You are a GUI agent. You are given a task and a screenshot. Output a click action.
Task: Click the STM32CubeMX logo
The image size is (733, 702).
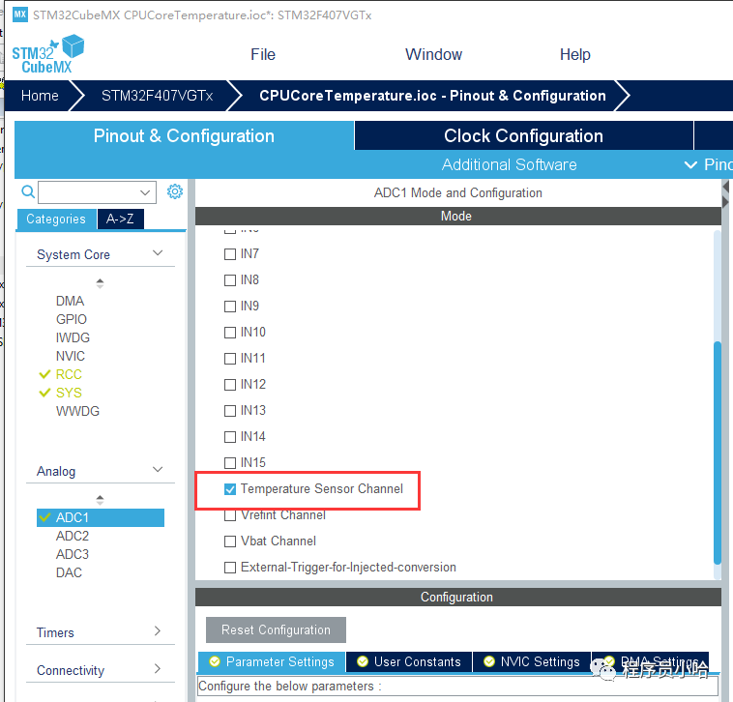coord(48,54)
